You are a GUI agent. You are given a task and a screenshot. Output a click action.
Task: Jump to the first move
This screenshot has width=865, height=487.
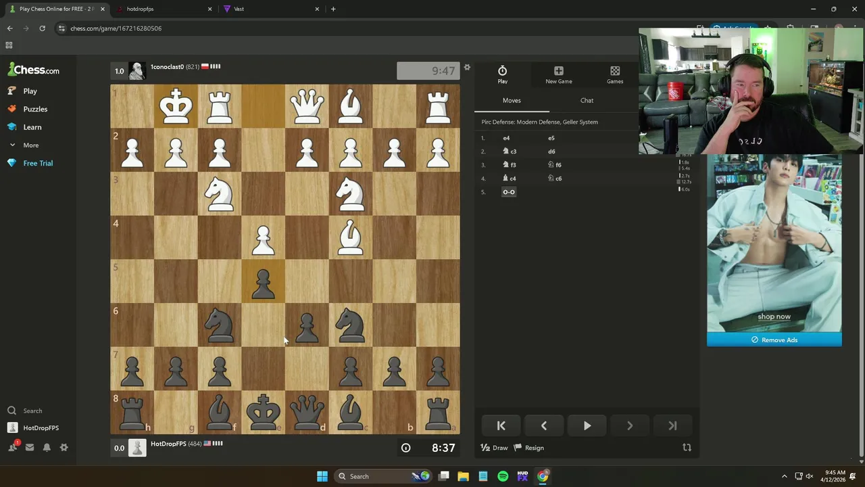point(501,425)
